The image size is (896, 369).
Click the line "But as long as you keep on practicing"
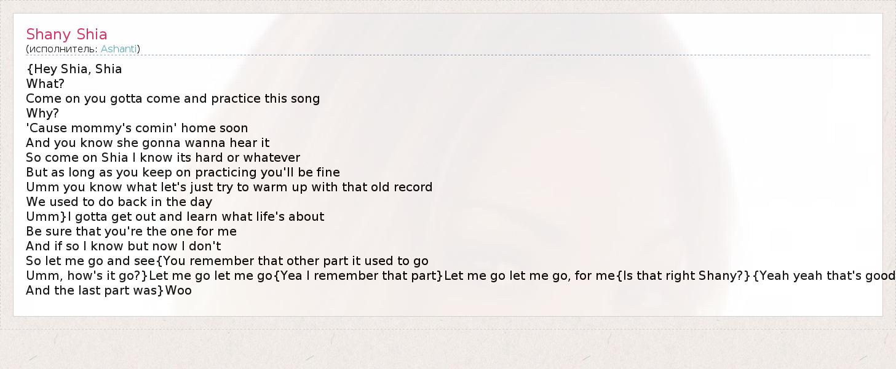(183, 172)
